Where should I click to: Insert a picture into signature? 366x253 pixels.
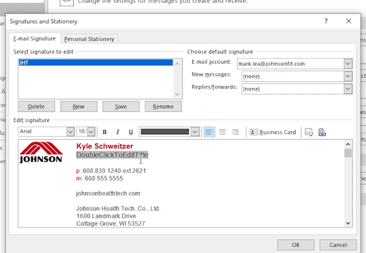click(309, 132)
